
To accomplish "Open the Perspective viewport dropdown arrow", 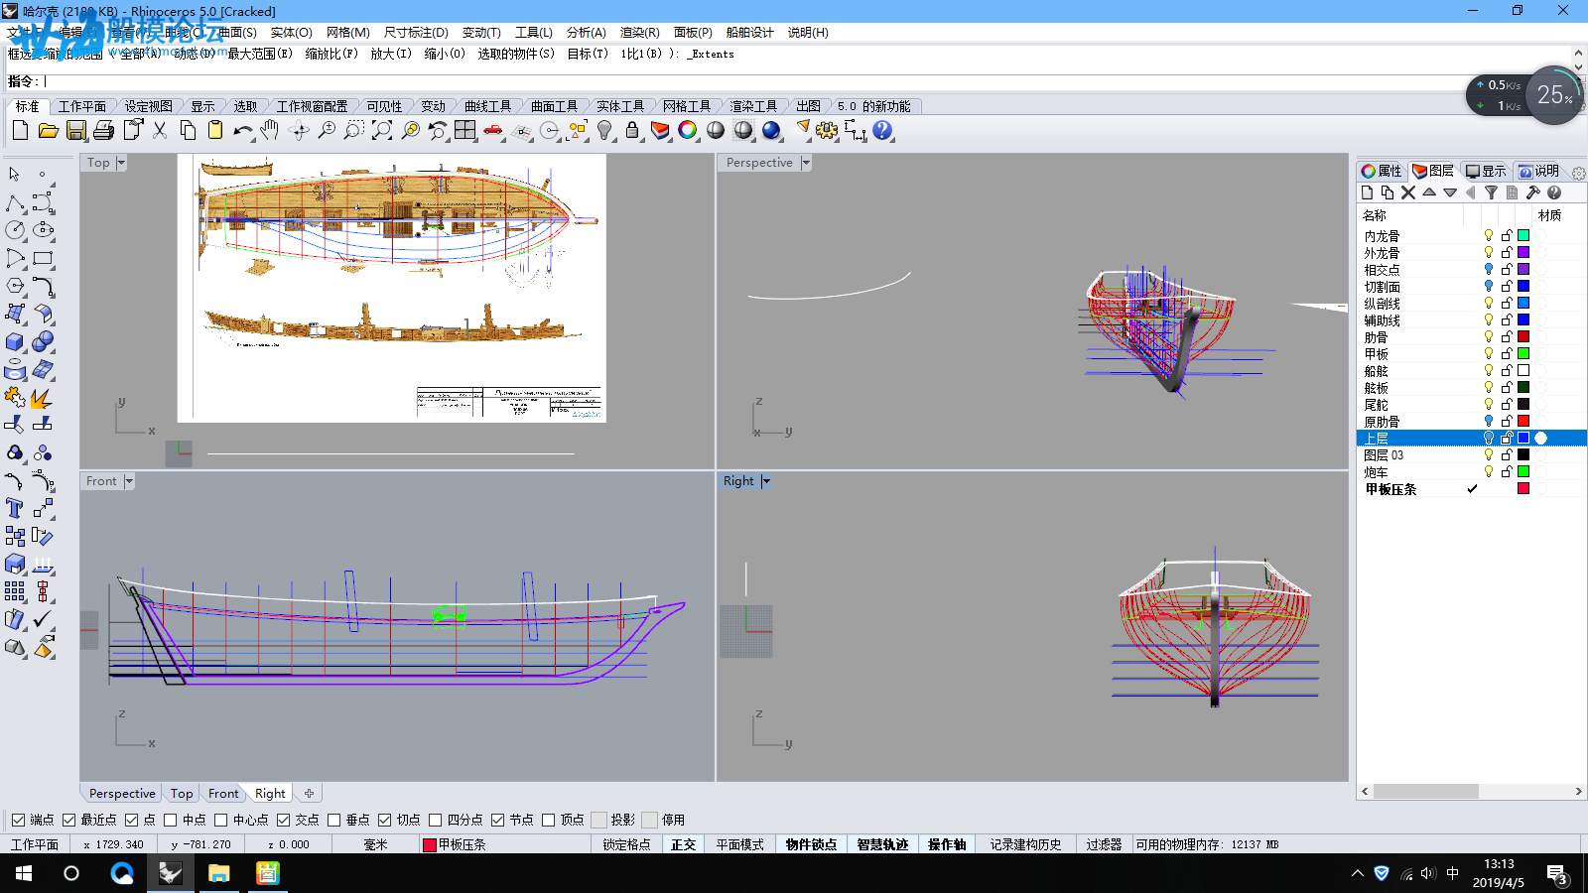I will 805,163.
